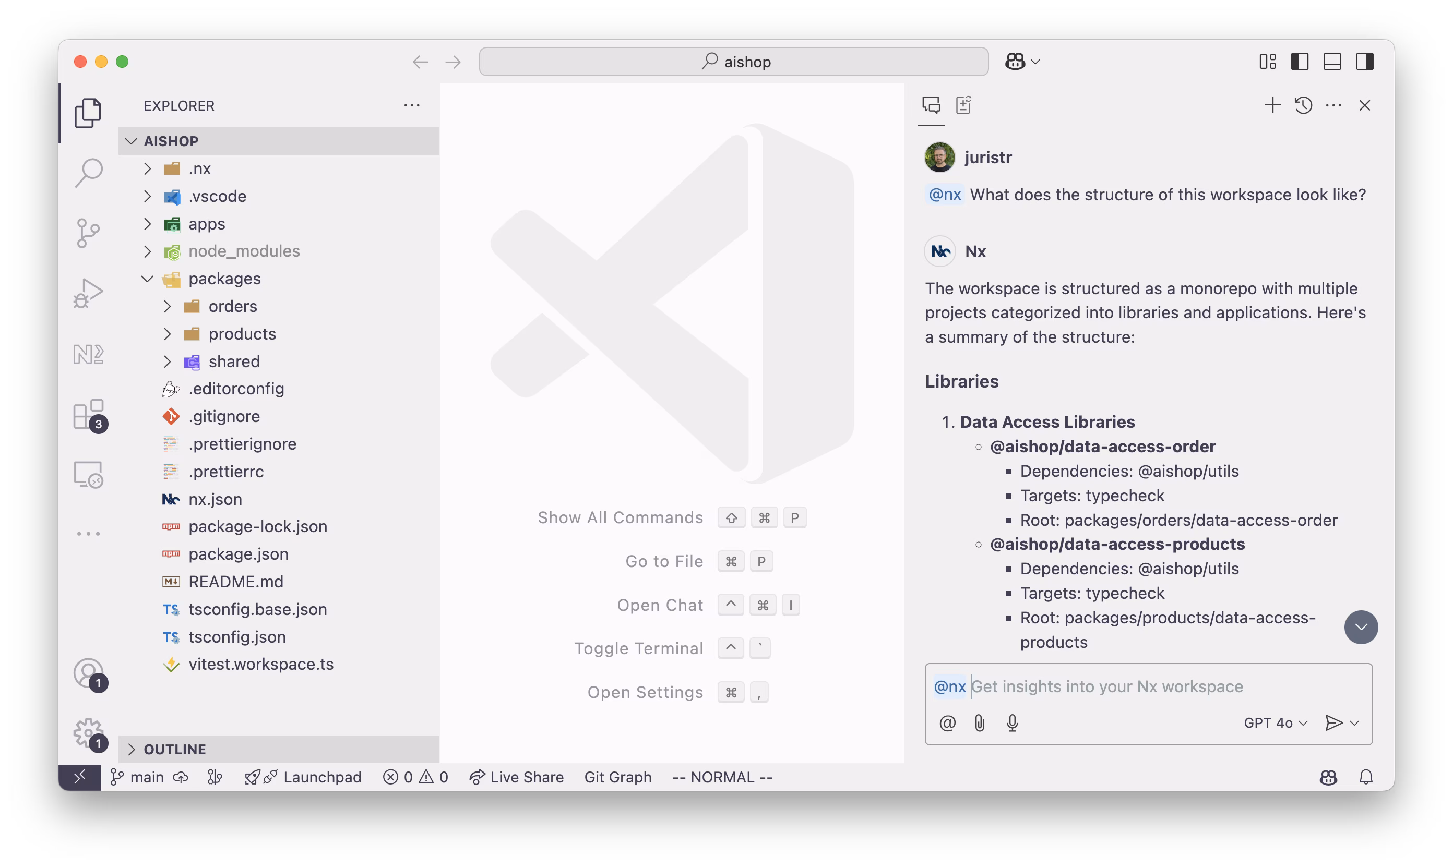Open the Accounts menu in Activity Bar

[88, 674]
